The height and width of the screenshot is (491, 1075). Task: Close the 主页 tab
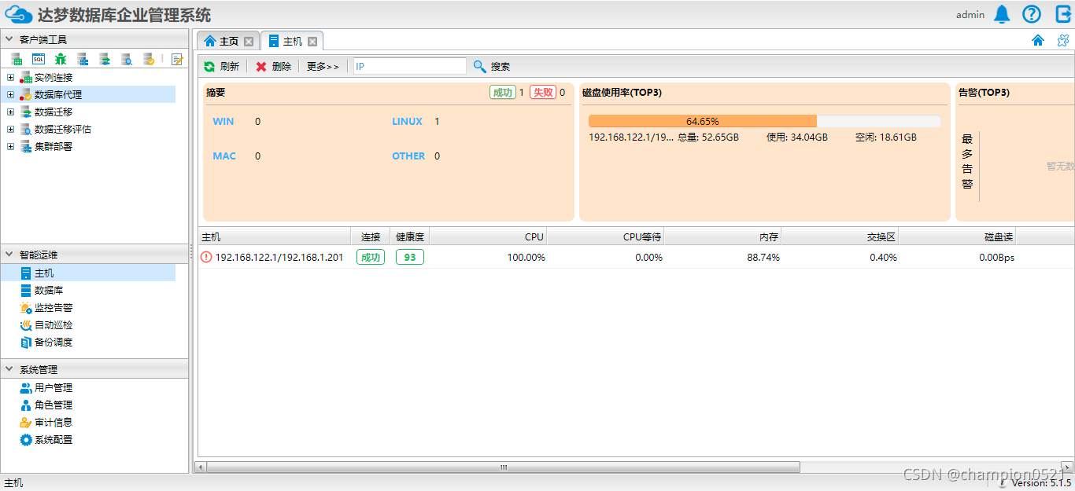pyautogui.click(x=249, y=42)
